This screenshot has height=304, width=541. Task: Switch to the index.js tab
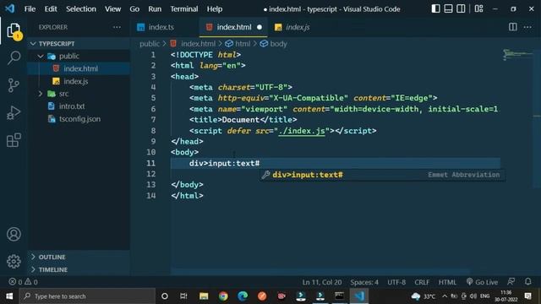[297, 27]
